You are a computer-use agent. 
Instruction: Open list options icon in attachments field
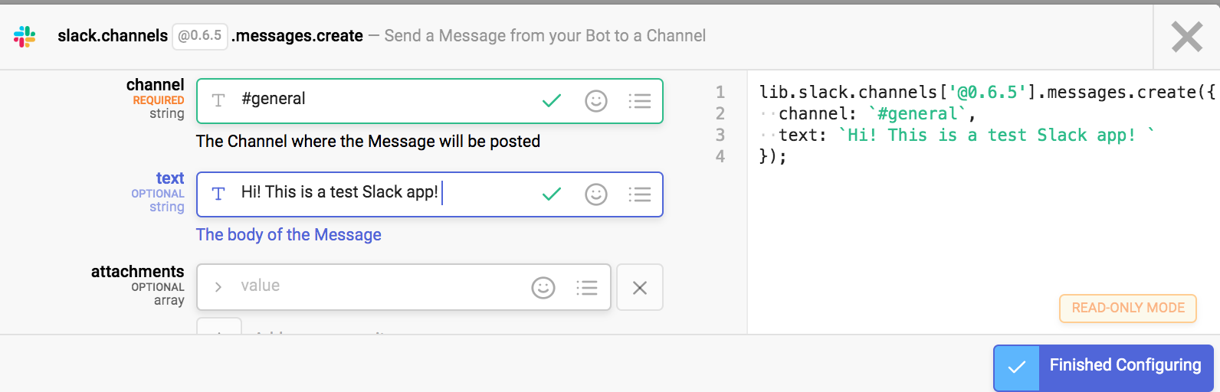pos(587,288)
